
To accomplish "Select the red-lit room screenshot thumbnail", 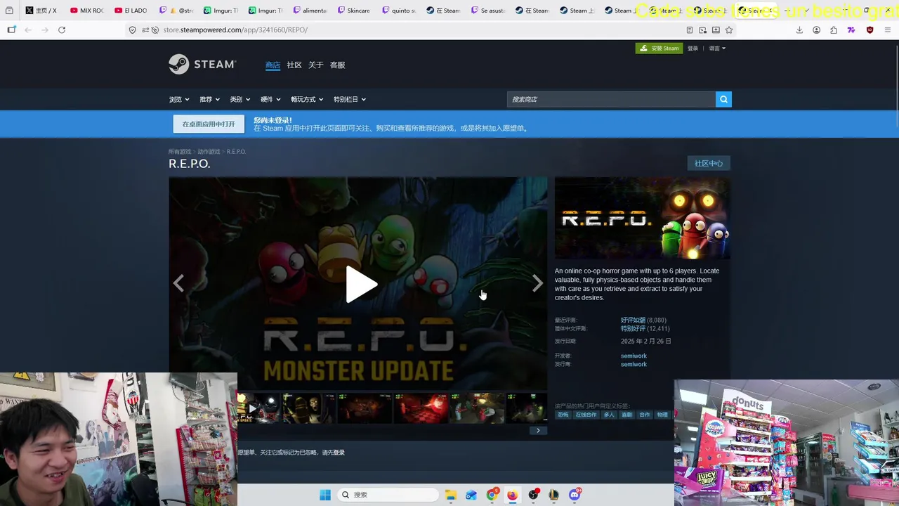I will [x=421, y=408].
